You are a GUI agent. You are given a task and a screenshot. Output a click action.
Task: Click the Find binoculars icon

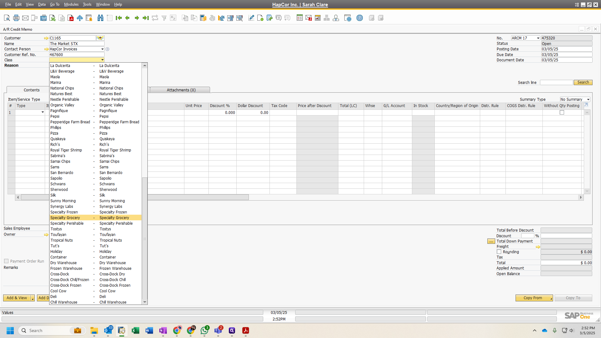click(x=100, y=18)
